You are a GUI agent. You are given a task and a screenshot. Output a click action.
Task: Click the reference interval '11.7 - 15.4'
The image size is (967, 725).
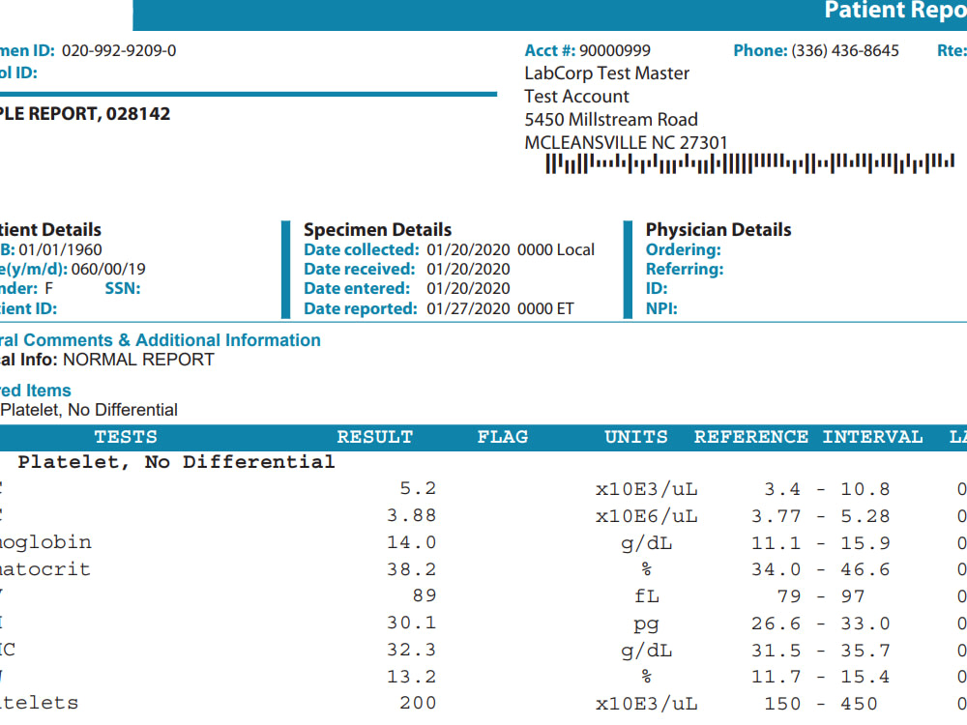821,677
